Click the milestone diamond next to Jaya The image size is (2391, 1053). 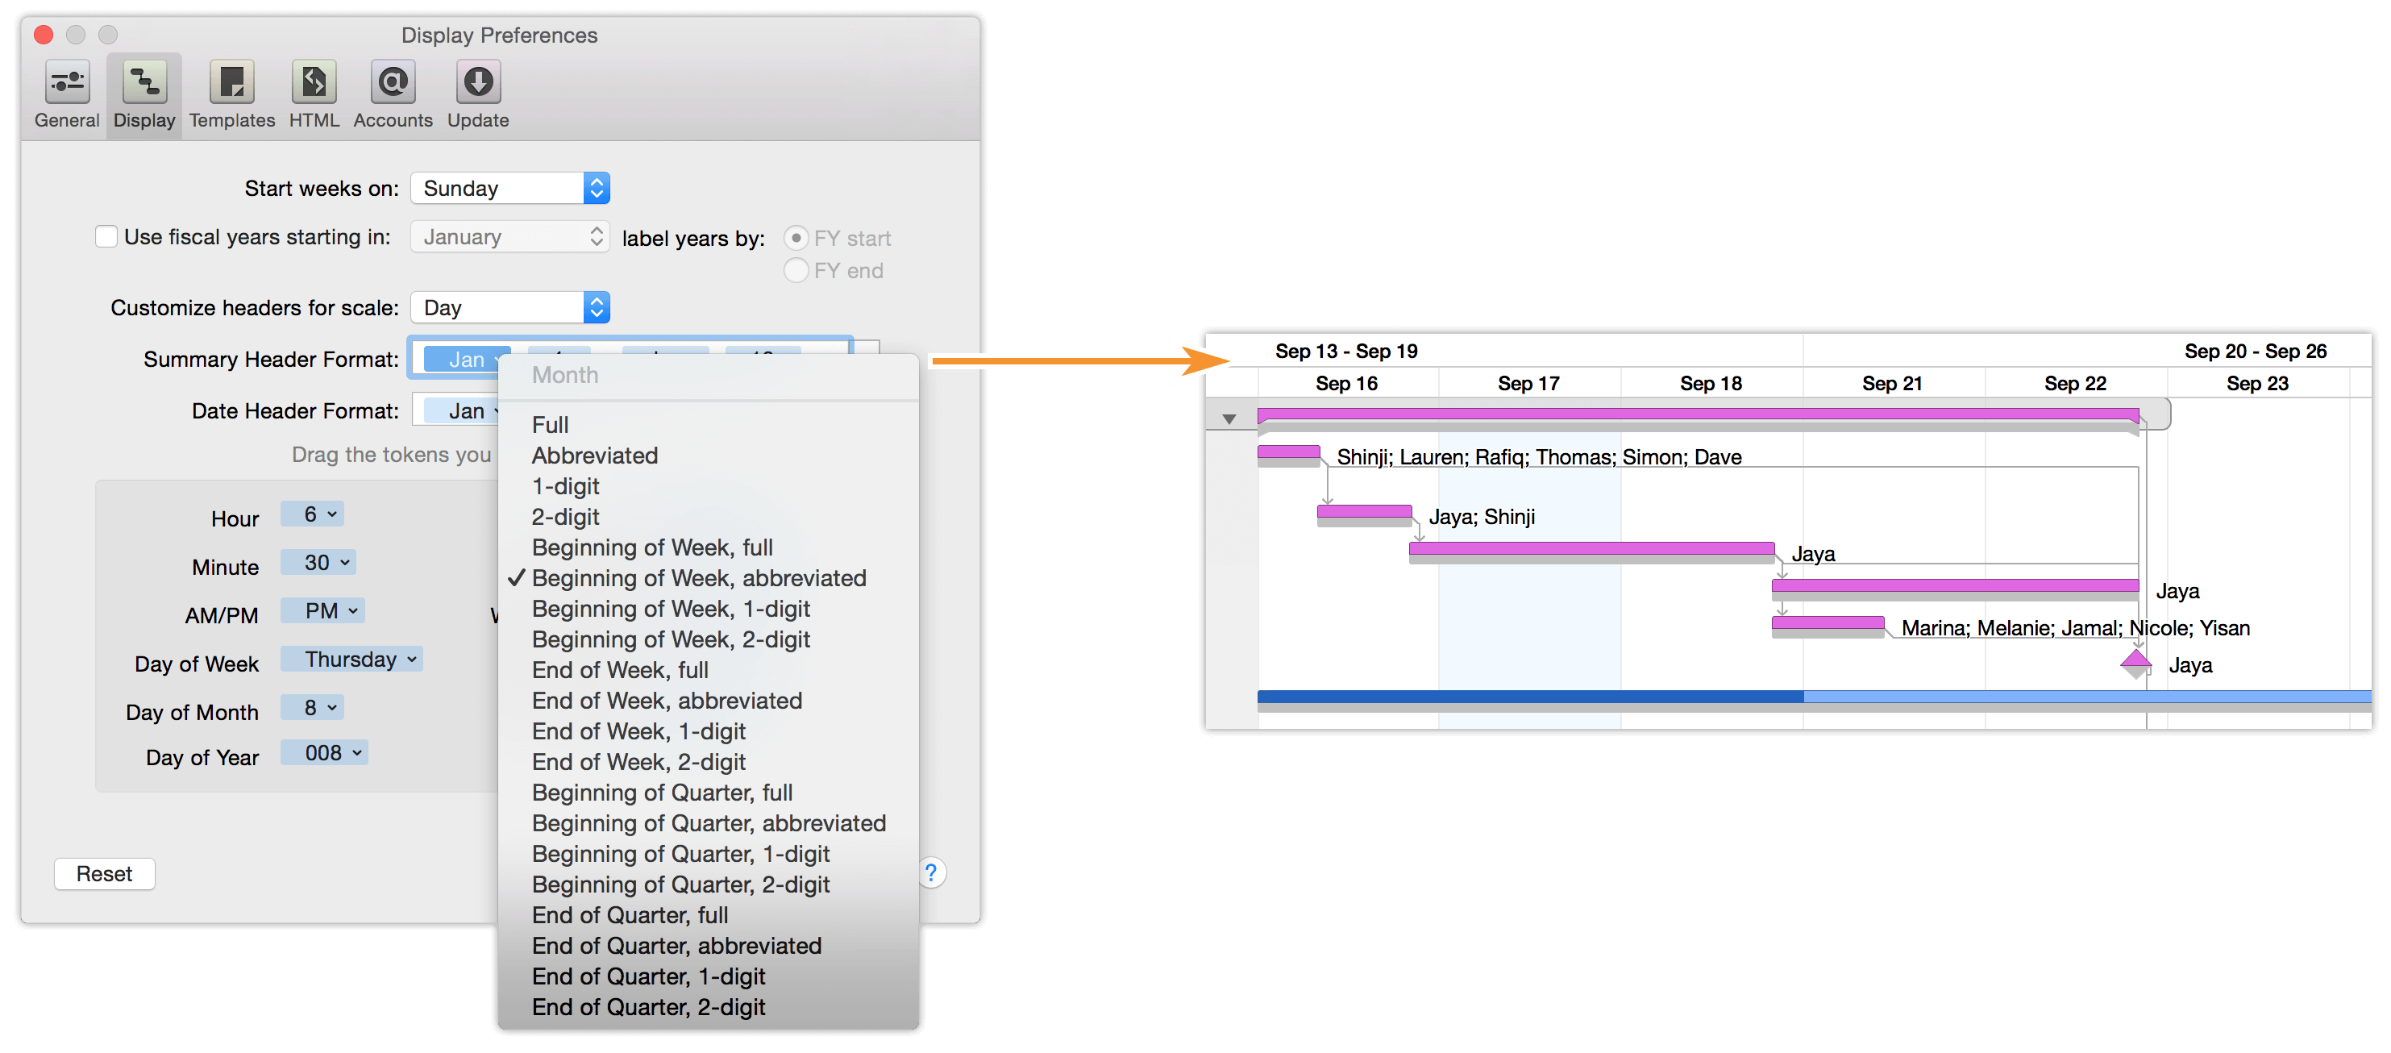point(2135,663)
